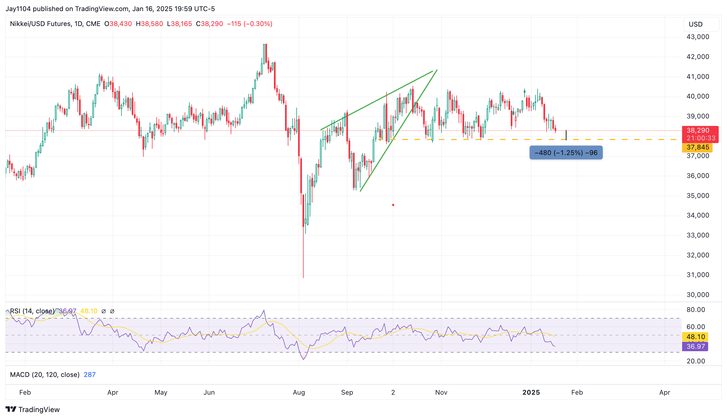Image resolution: width=727 pixels, height=419 pixels.
Task: Click the 80.00 RSI axis label
Action: click(x=696, y=310)
